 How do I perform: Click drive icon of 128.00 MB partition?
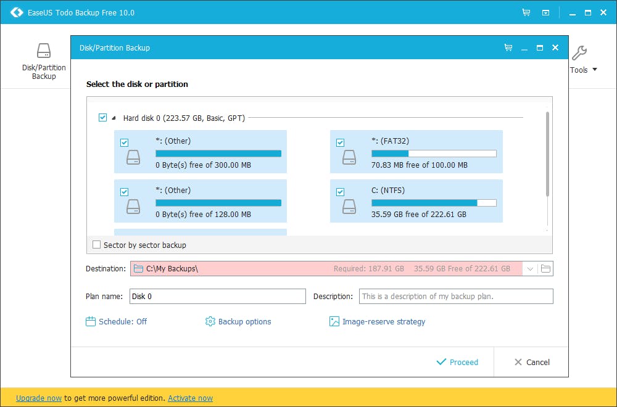click(x=133, y=207)
